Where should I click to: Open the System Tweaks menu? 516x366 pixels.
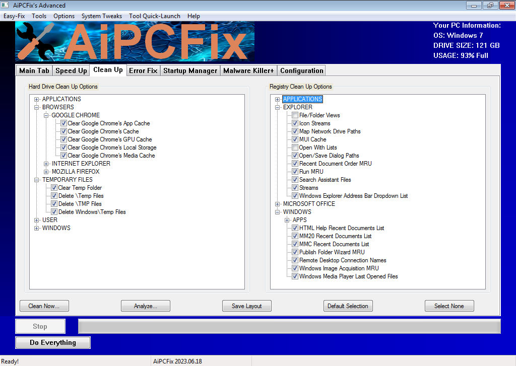[x=102, y=16]
